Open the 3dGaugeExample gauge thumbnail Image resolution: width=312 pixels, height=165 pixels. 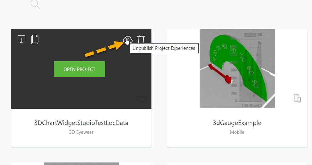tap(237, 69)
